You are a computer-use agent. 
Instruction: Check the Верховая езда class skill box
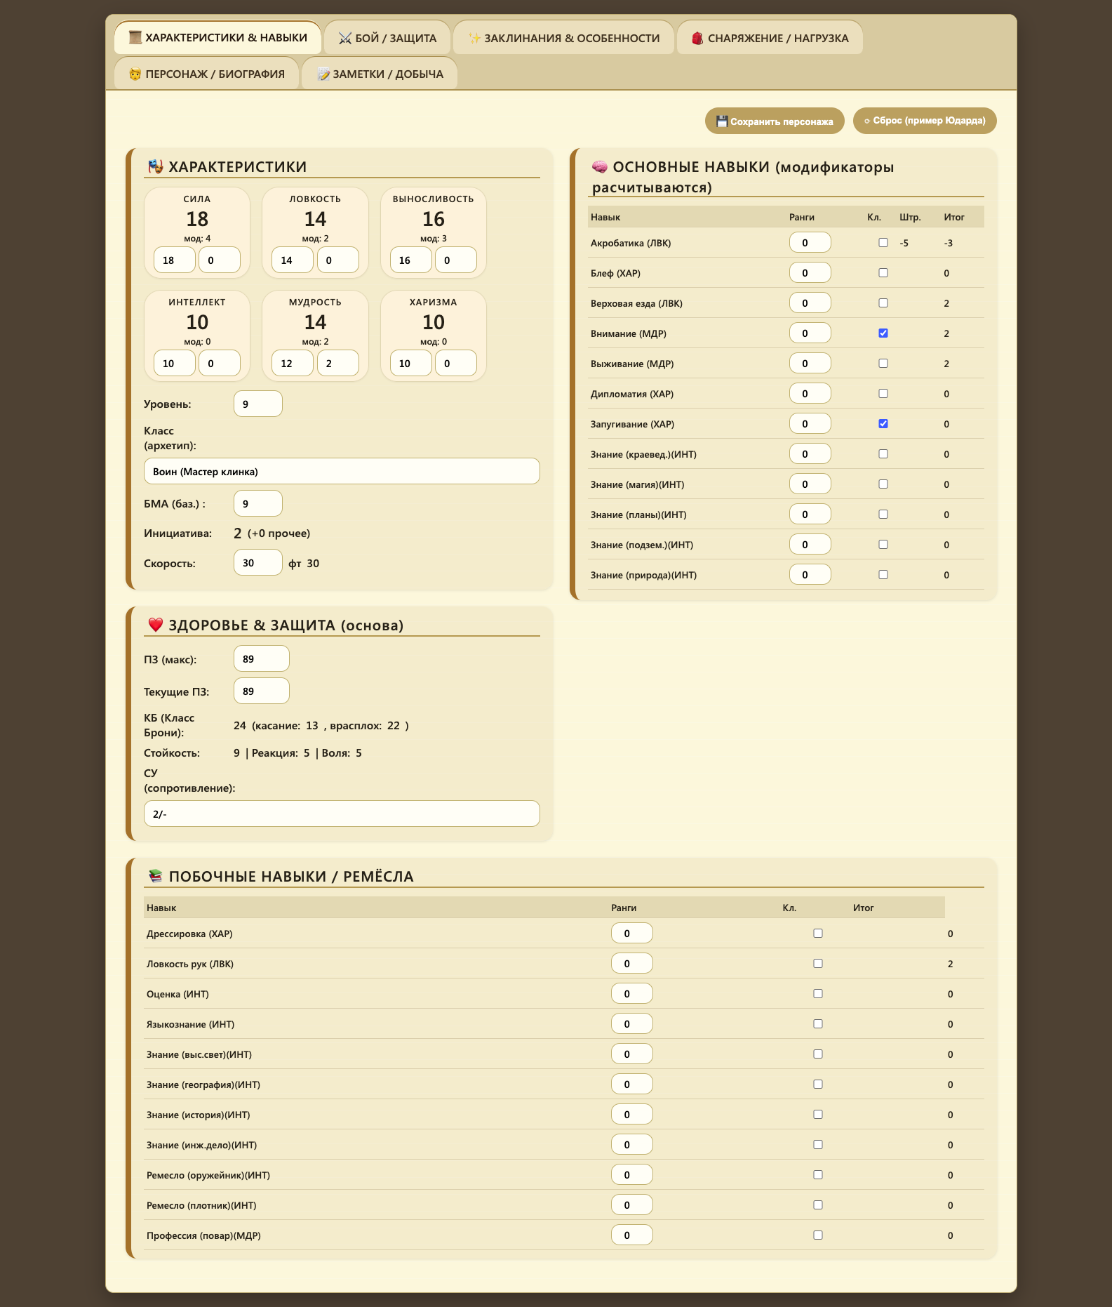click(883, 303)
